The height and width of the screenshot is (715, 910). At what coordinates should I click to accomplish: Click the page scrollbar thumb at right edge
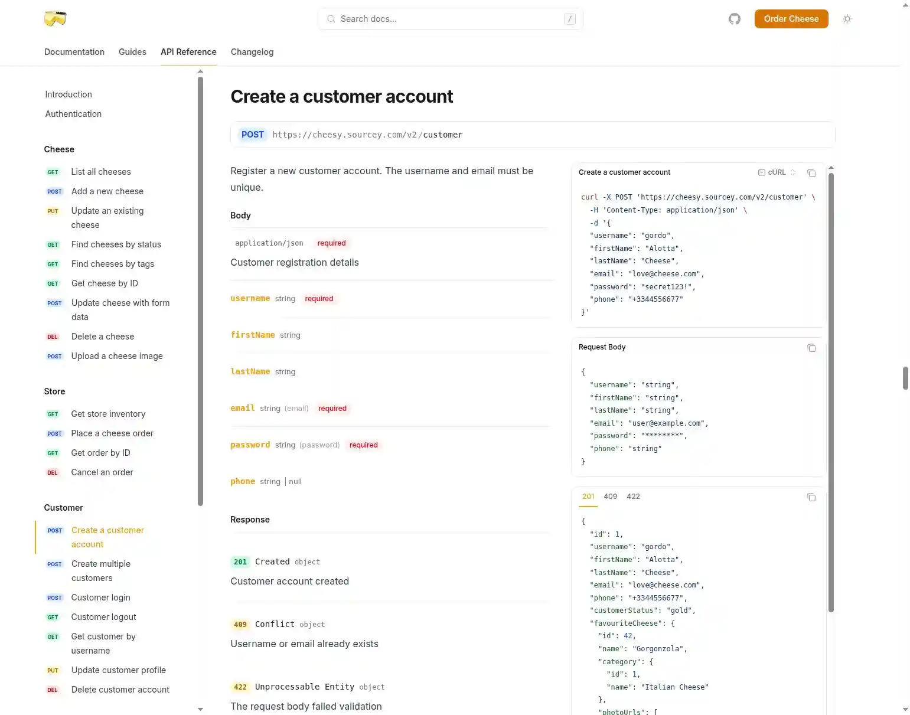[905, 378]
